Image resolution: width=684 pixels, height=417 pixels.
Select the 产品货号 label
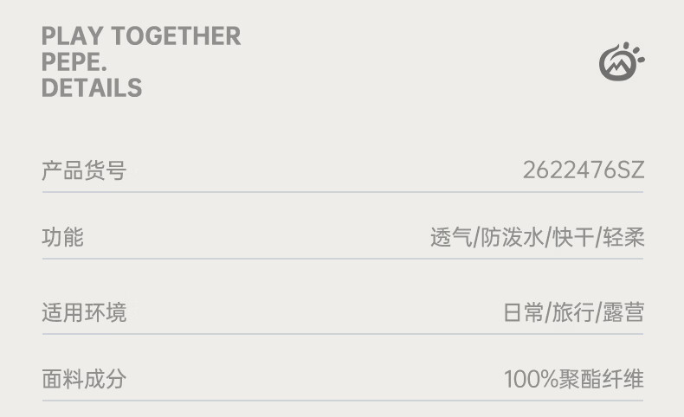(x=84, y=170)
